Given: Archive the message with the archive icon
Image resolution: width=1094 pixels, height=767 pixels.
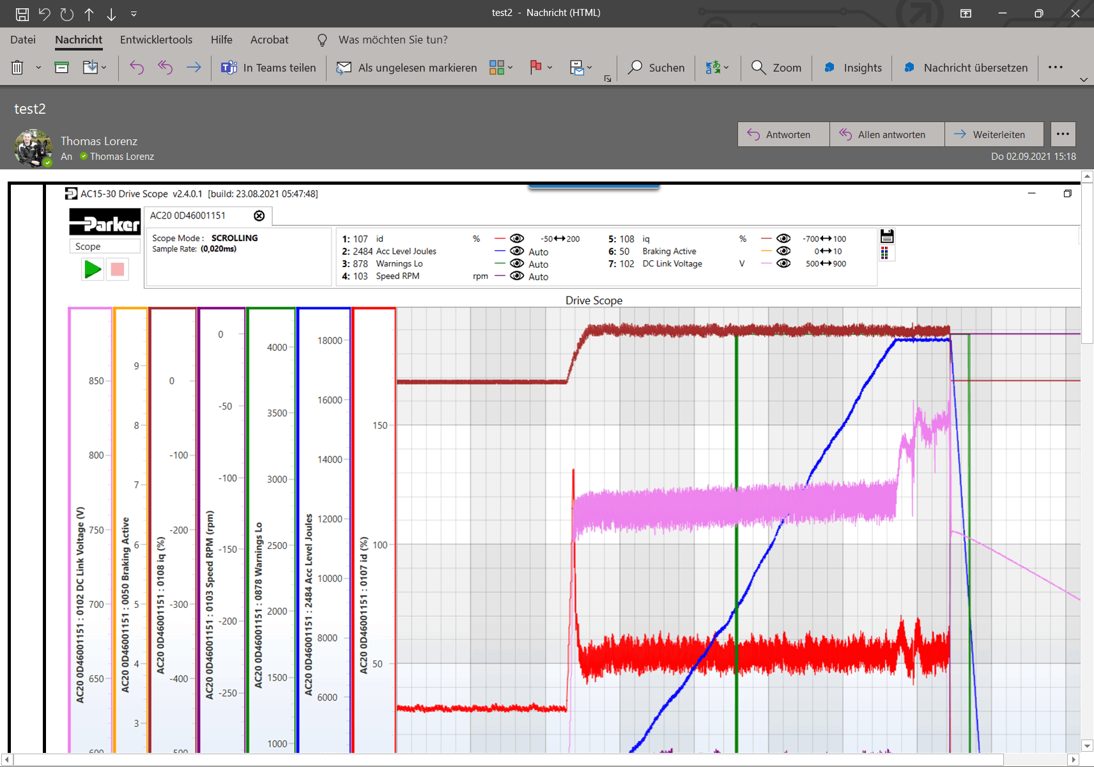Looking at the screenshot, I should pyautogui.click(x=62, y=68).
